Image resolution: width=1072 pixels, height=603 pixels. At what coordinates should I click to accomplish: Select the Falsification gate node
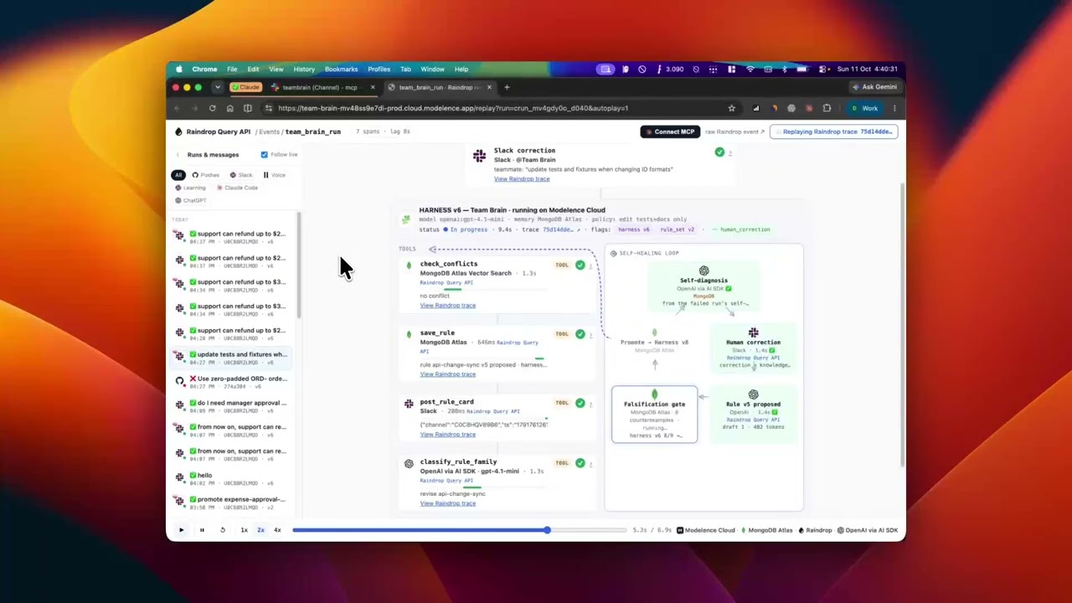[x=654, y=414]
